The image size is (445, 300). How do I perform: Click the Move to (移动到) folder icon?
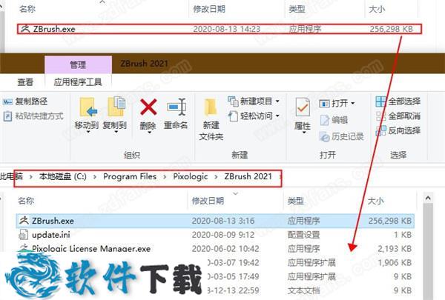(x=87, y=108)
